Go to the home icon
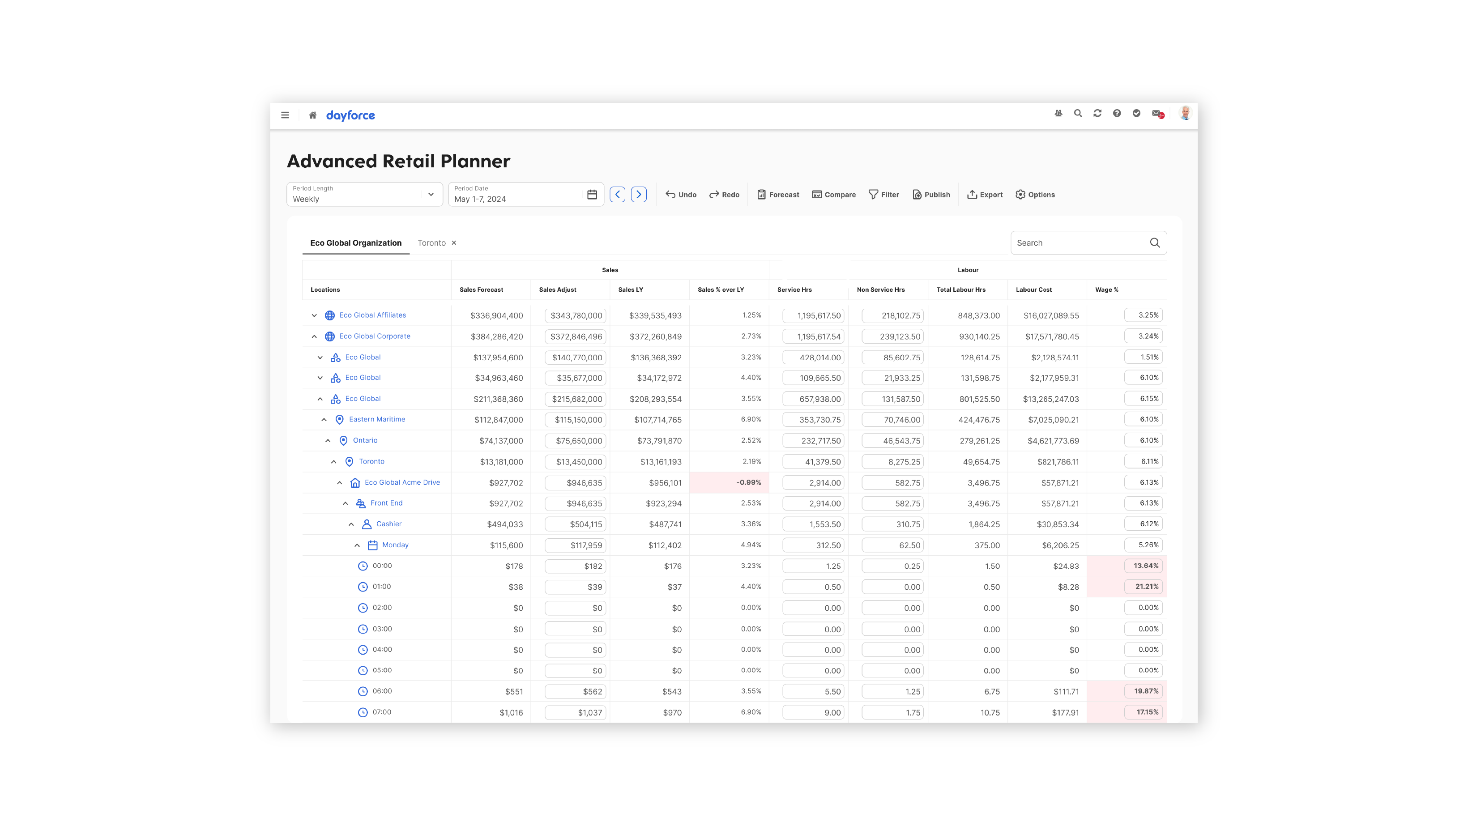This screenshot has width=1468, height=826. coord(312,115)
